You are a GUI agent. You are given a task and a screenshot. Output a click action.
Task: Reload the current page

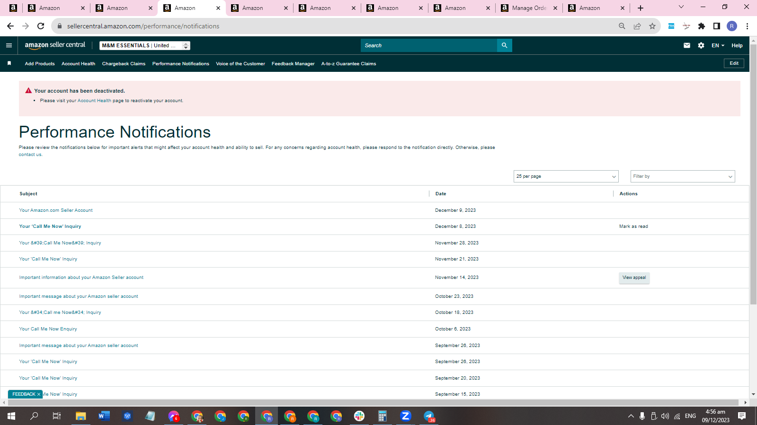click(41, 26)
